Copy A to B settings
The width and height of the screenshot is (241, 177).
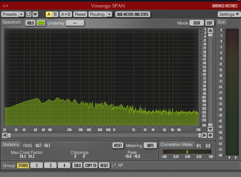(66, 14)
